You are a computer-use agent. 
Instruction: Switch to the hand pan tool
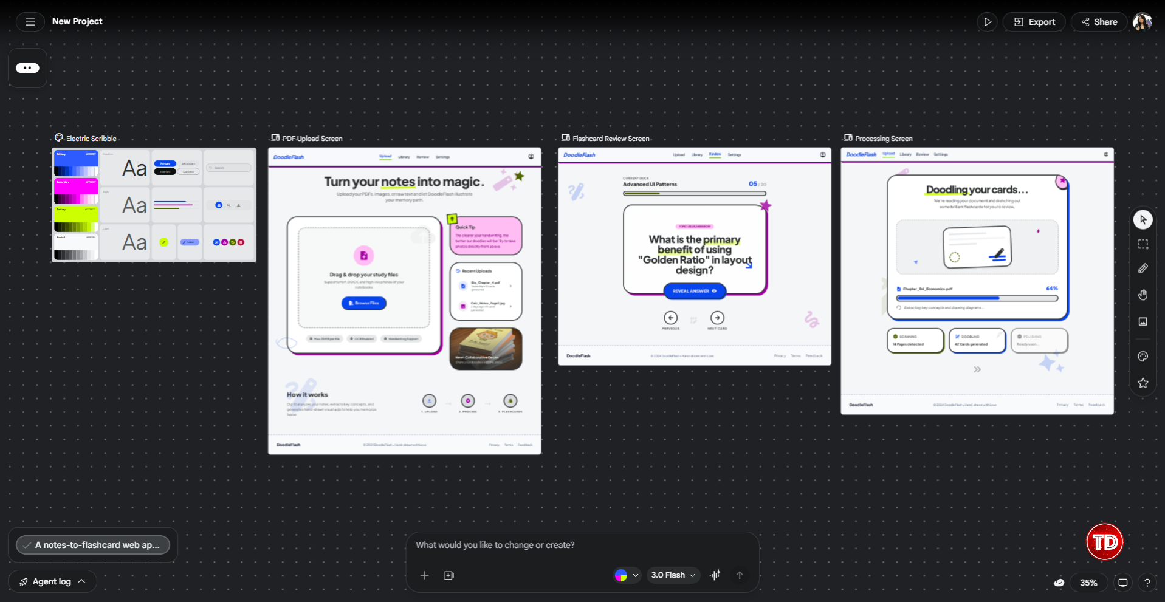1143,295
